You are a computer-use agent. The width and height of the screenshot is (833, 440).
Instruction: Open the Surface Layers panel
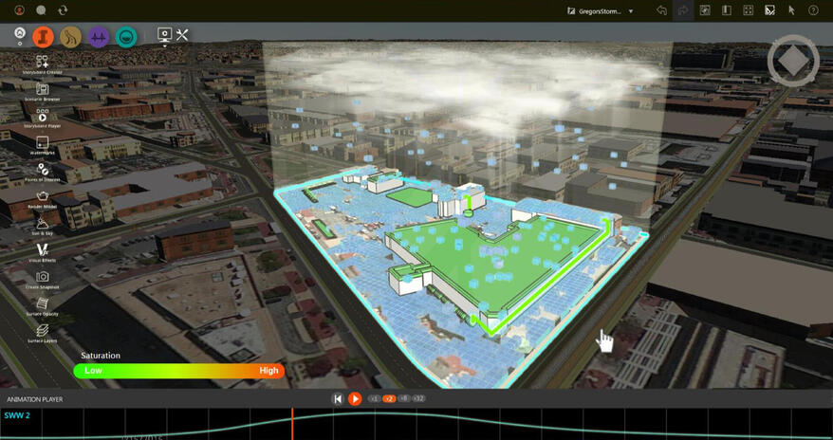click(x=42, y=331)
